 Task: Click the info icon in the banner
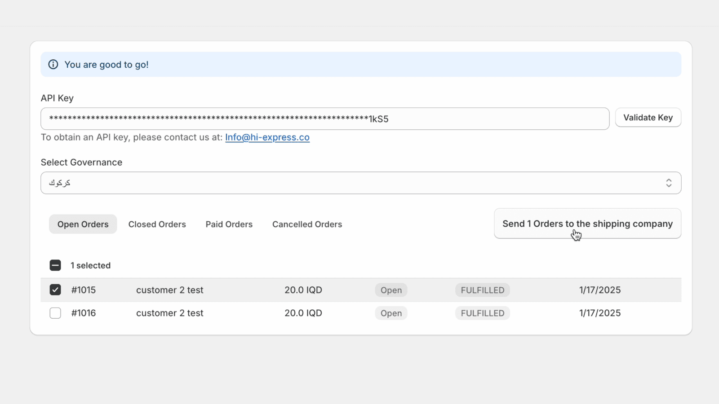tap(53, 64)
